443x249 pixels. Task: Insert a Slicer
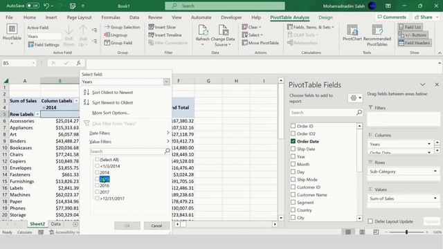[162, 27]
